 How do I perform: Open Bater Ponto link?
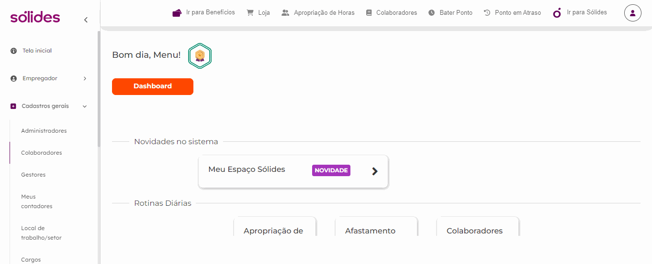(456, 13)
